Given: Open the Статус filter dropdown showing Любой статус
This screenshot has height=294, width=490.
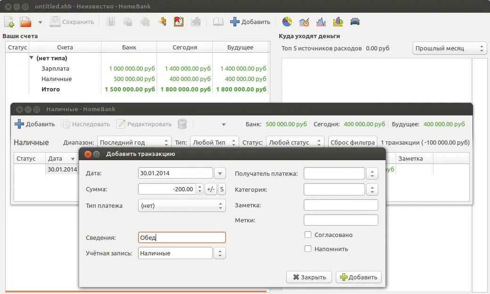Looking at the screenshot, I should point(295,142).
